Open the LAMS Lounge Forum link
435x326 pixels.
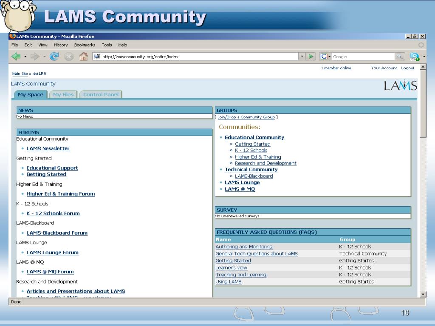(x=52, y=253)
